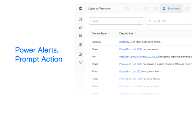The image size is (192, 126).
Task: Open the monitor shield sidebar icon
Action: tap(80, 45)
